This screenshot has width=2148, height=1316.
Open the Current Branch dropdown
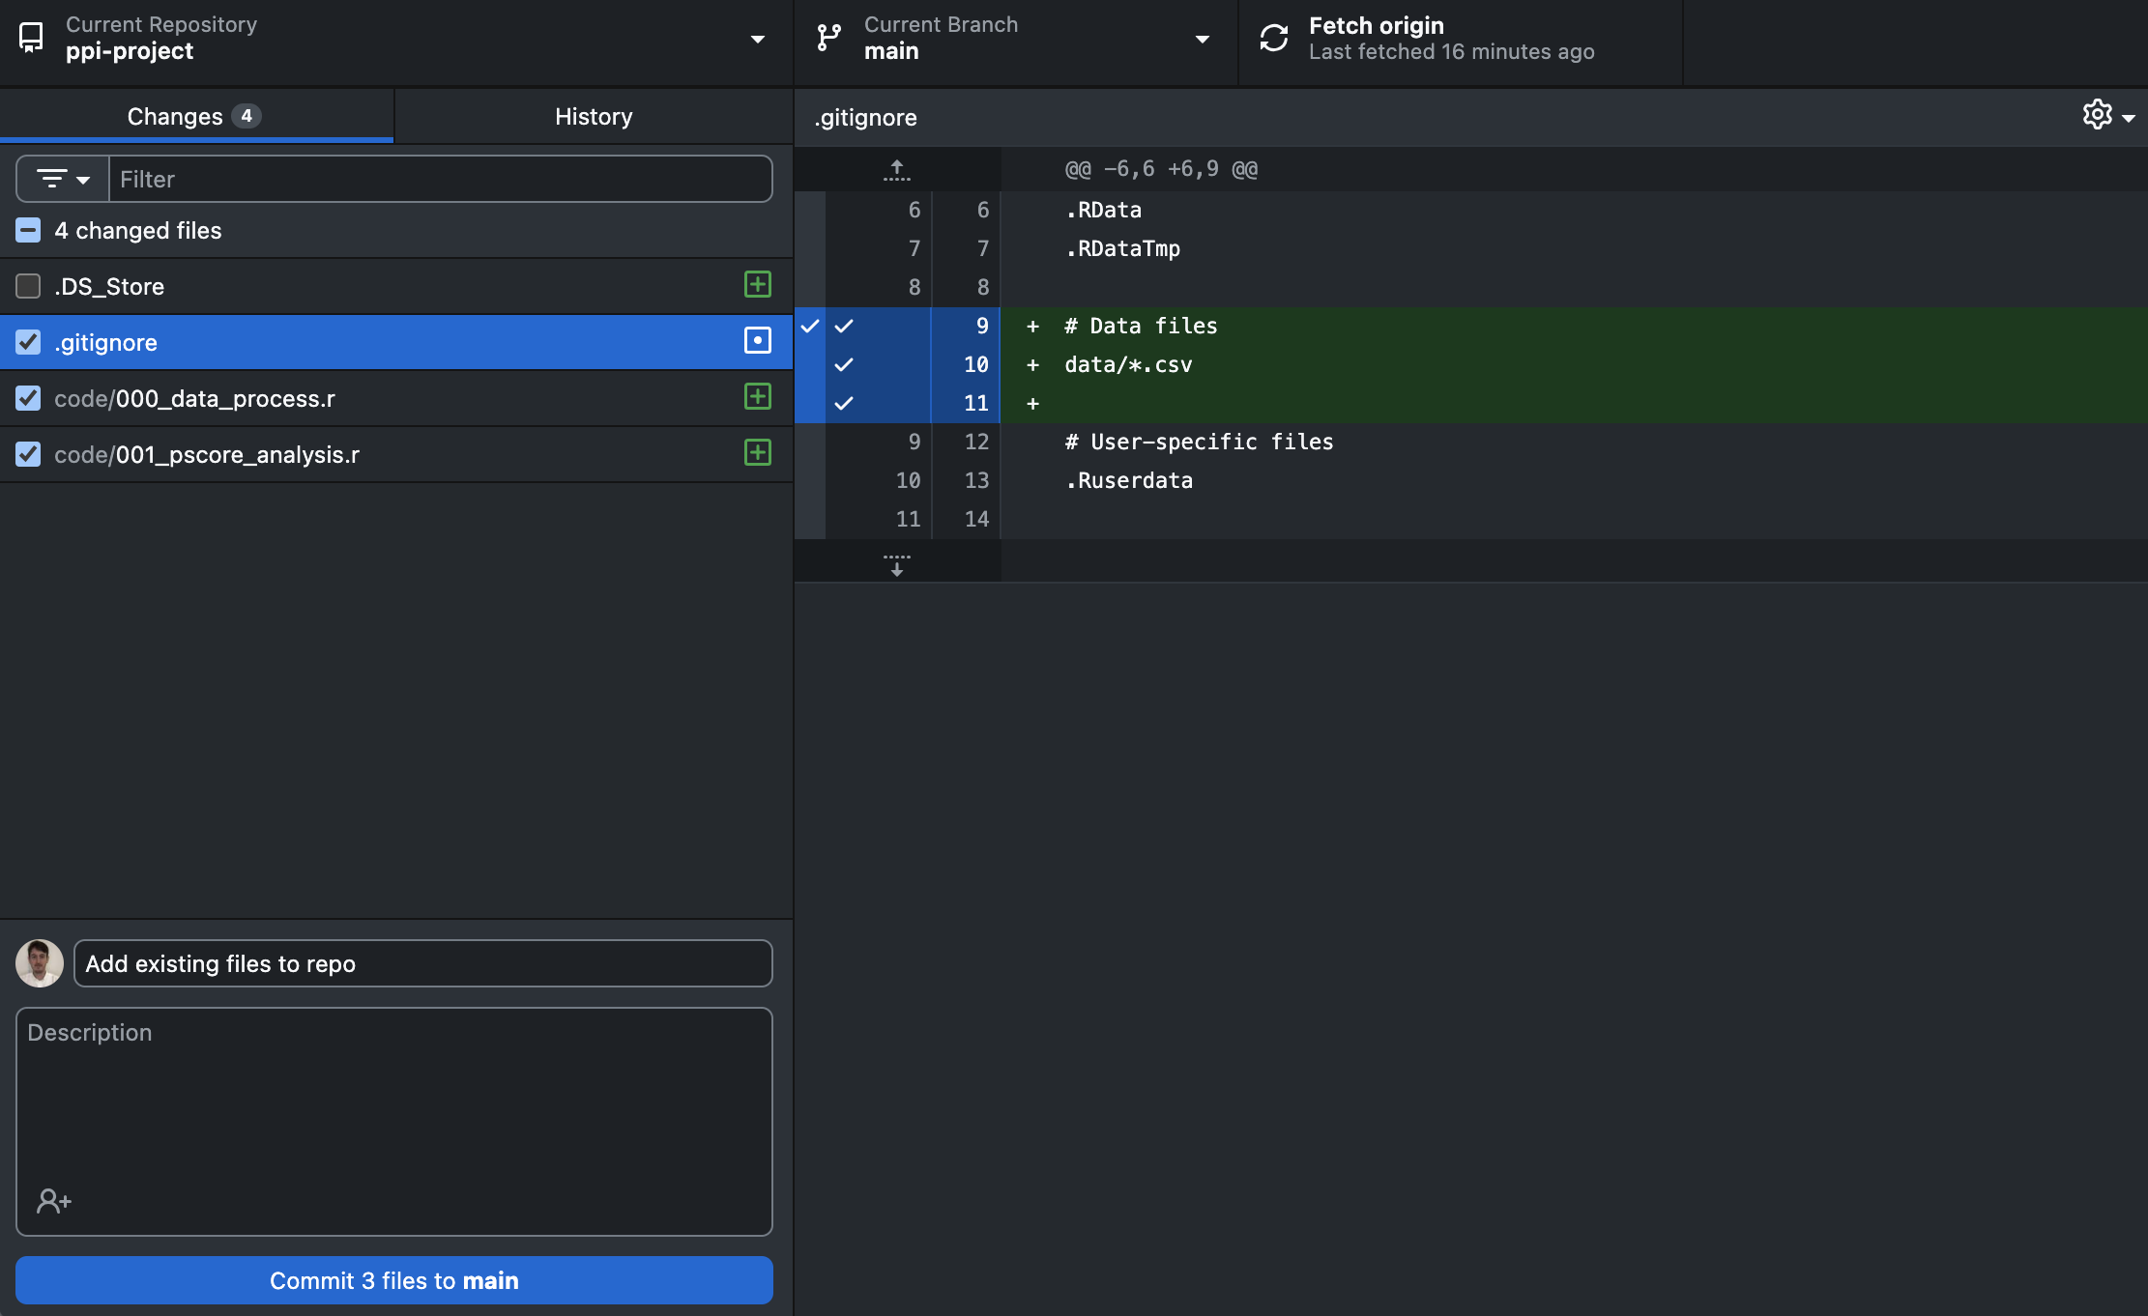coord(1015,39)
